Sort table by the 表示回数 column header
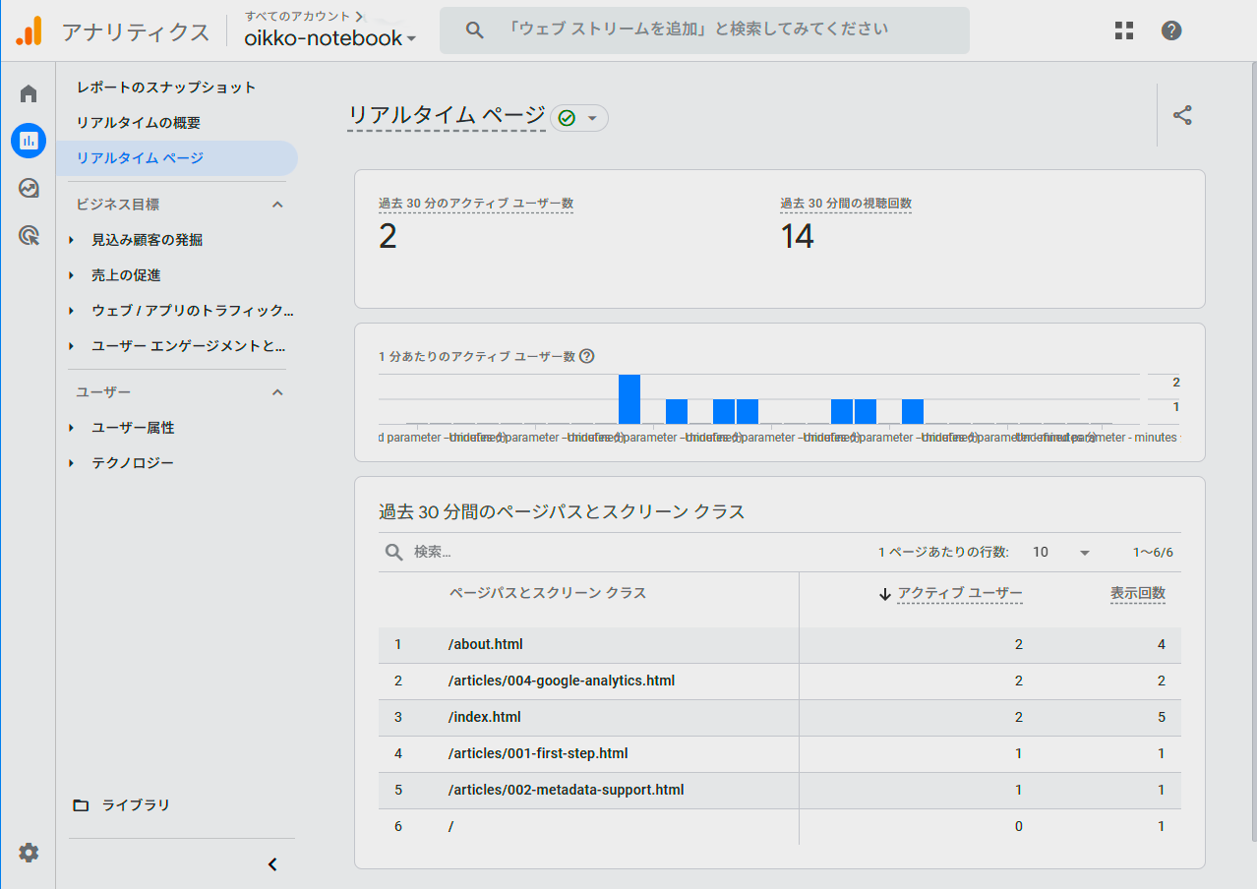 (1138, 593)
